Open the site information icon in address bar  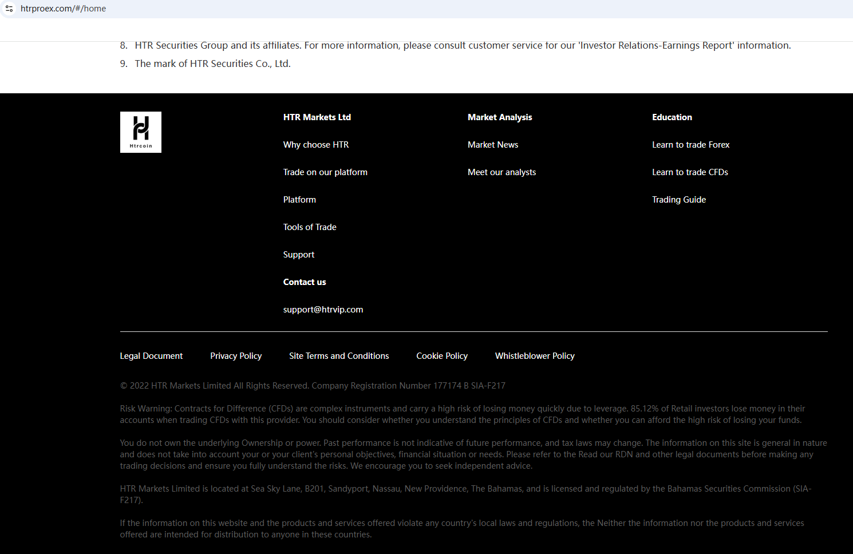pos(9,9)
